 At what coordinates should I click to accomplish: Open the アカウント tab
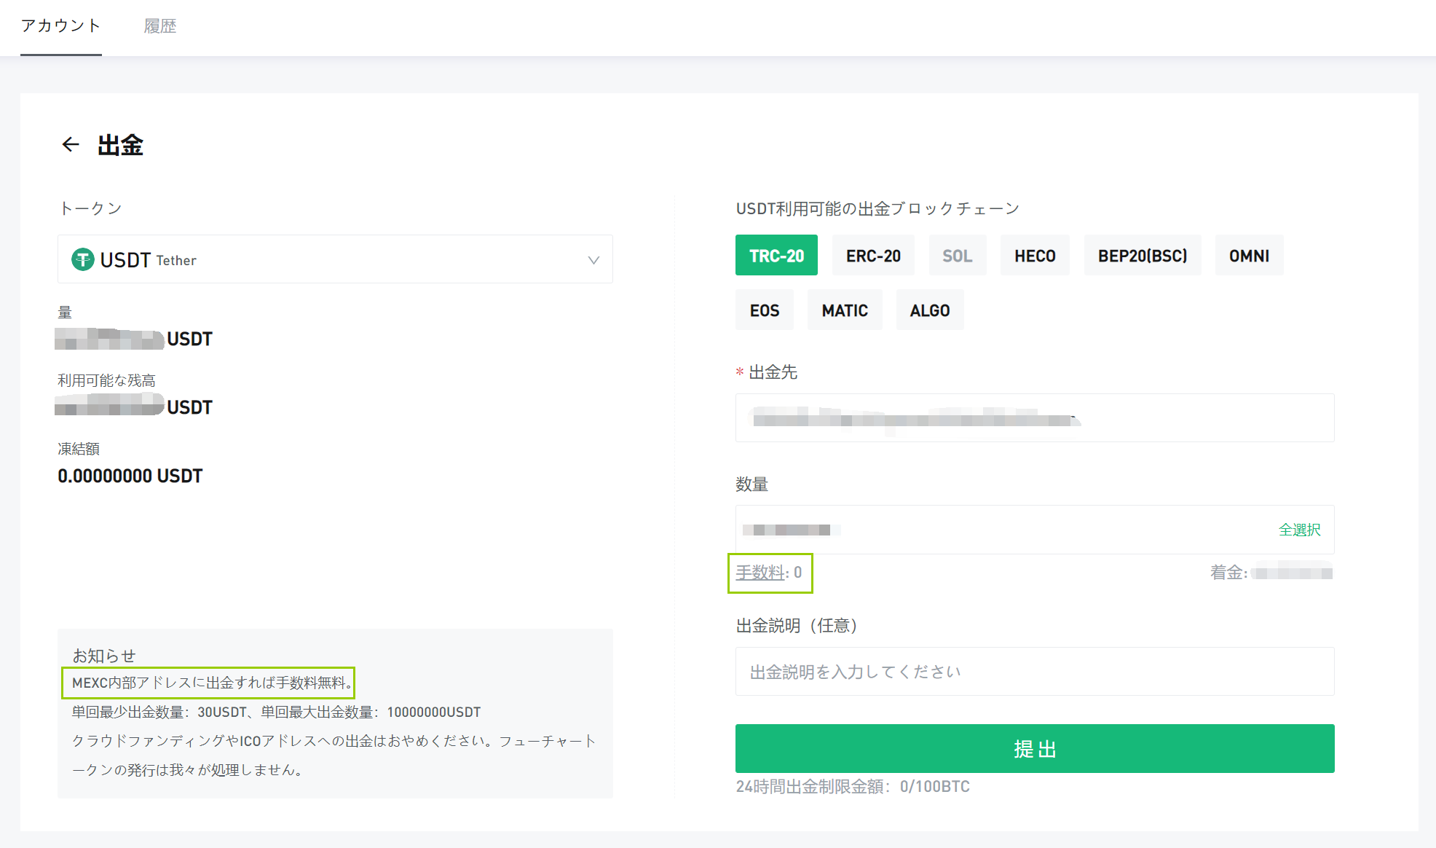click(x=60, y=26)
